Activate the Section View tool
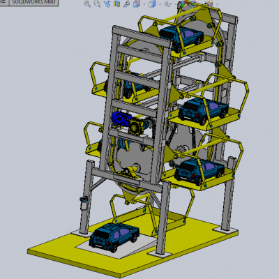279x279 pixels. (117, 3)
